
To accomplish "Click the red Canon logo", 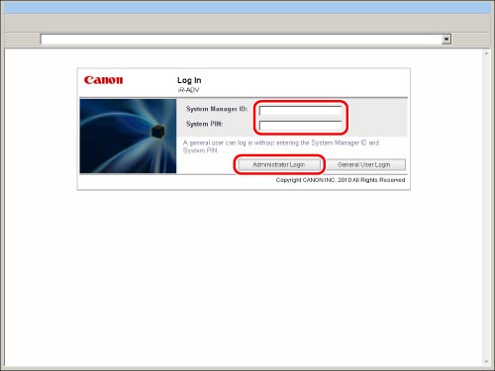I will (103, 80).
